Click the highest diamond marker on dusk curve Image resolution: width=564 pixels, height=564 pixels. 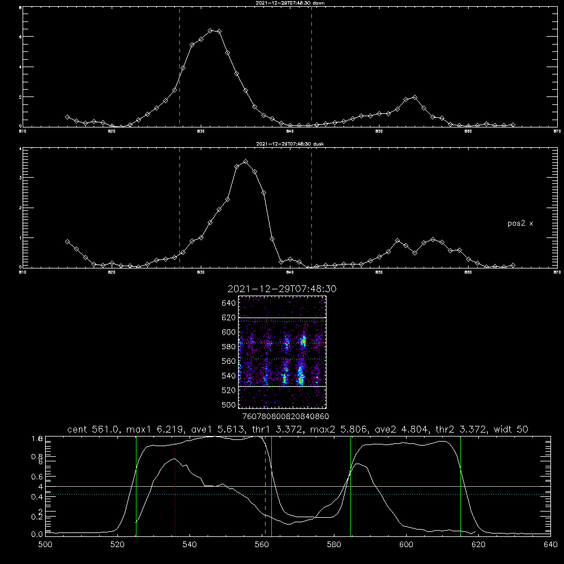point(246,162)
